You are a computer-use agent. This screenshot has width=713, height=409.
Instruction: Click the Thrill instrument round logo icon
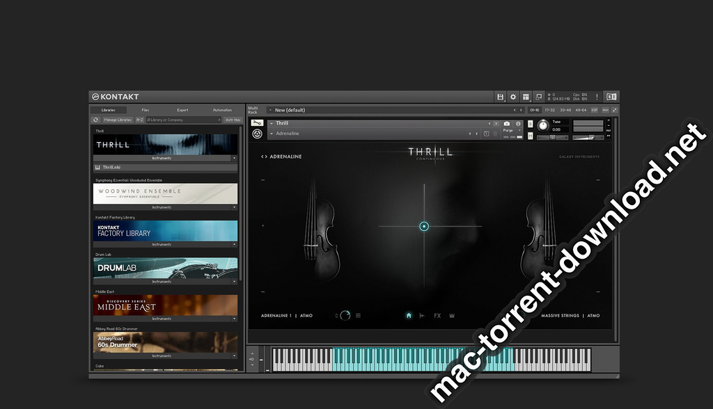pos(258,134)
